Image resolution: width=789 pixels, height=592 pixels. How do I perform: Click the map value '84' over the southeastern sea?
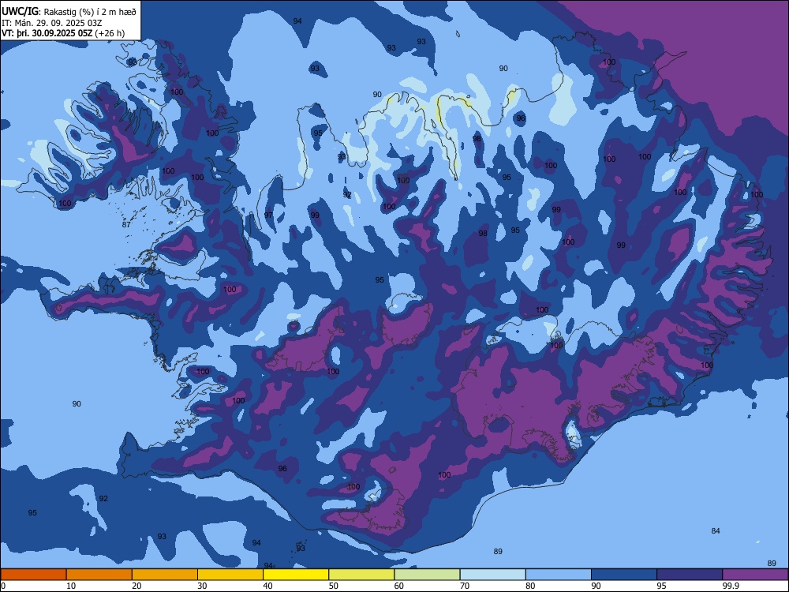coord(716,530)
